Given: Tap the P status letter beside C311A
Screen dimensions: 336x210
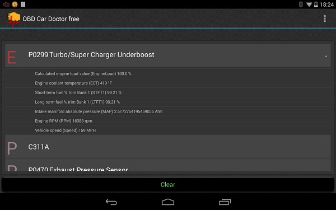Looking at the screenshot, I should pos(12,148).
